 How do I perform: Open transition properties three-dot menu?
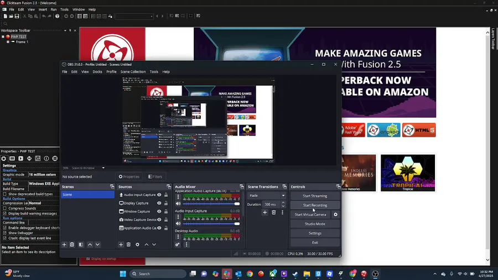pos(282,212)
